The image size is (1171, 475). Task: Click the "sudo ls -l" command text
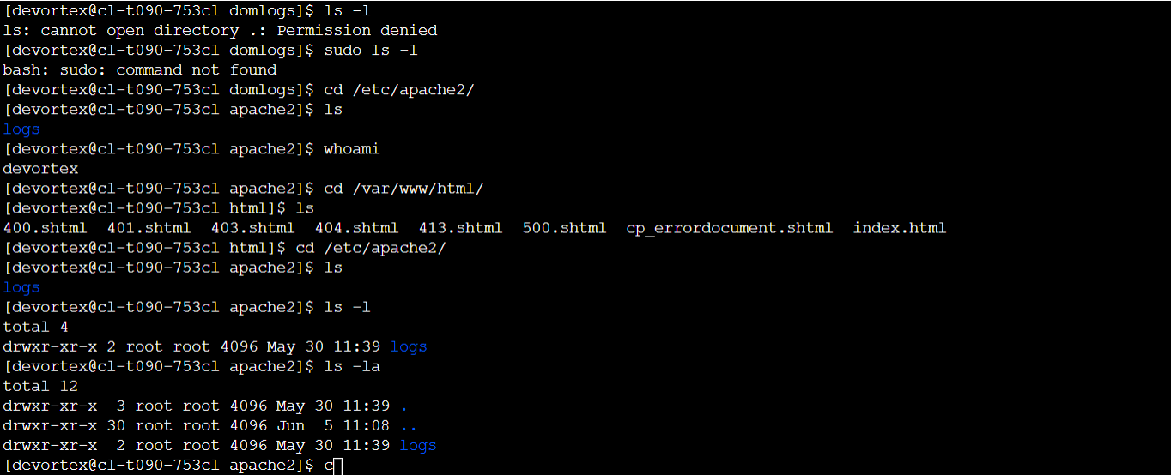click(370, 51)
